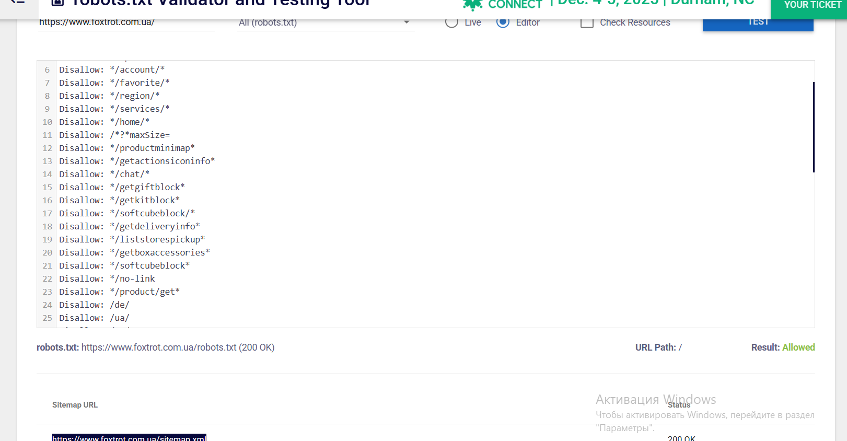The height and width of the screenshot is (441, 847).
Task: Click line 6 'Disallow: */account/*'
Action: (x=112, y=69)
